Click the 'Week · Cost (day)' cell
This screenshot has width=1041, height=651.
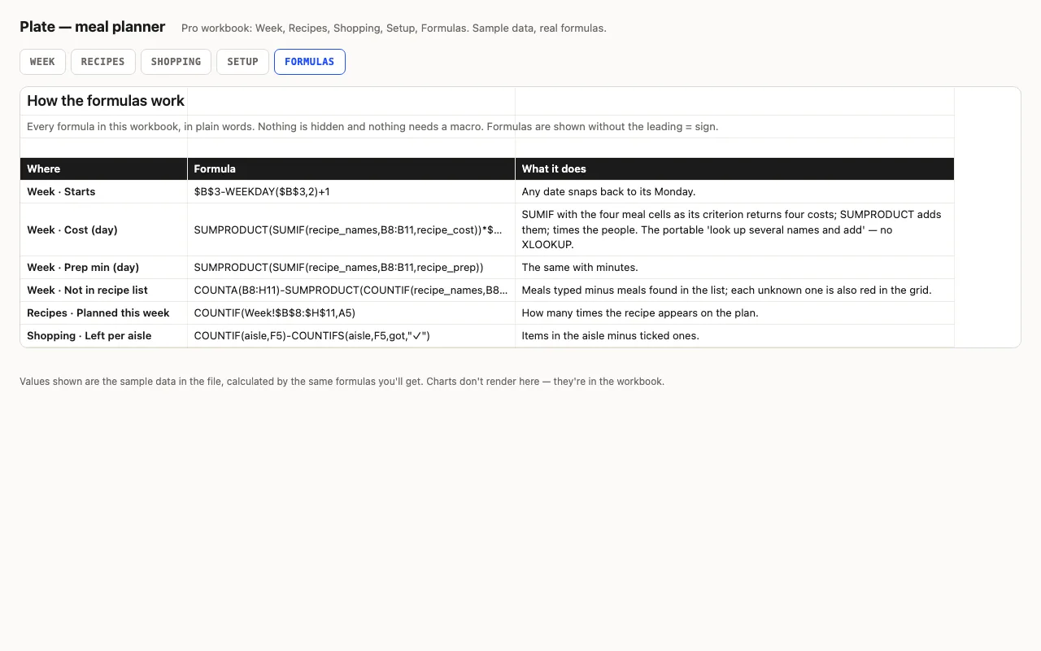tap(104, 229)
